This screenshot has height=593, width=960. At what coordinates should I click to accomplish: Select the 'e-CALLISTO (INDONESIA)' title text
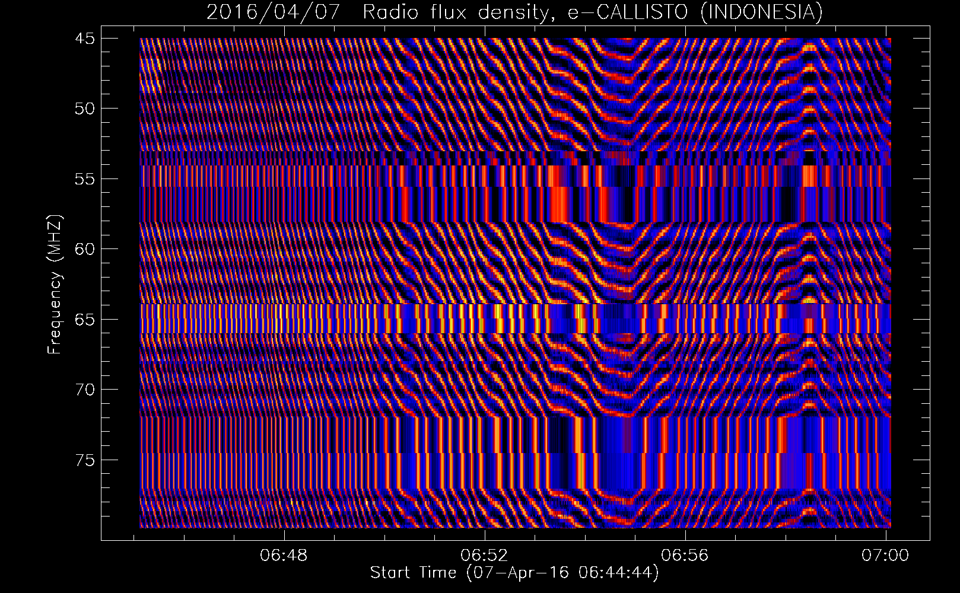[695, 12]
